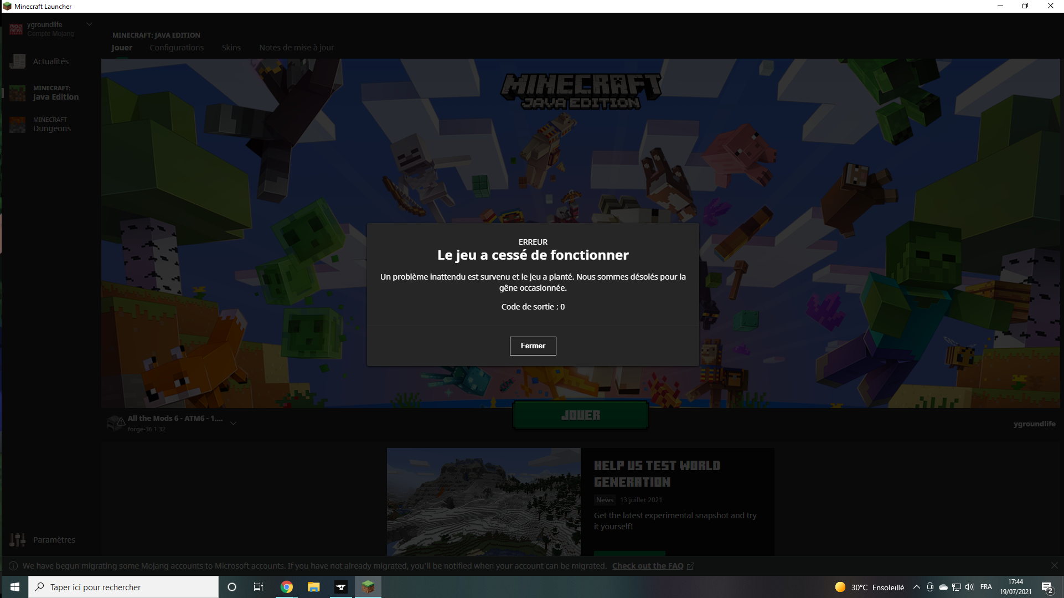Open the Check out the FAQ link
Image resolution: width=1064 pixels, height=598 pixels.
(x=648, y=566)
